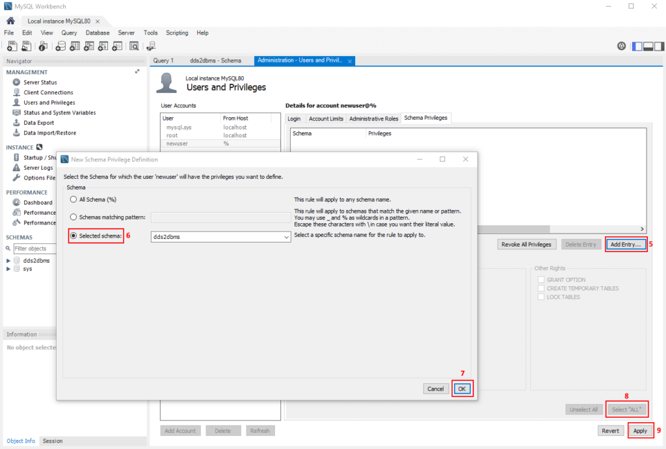
Task: Open the Query menu
Action: (x=69, y=33)
